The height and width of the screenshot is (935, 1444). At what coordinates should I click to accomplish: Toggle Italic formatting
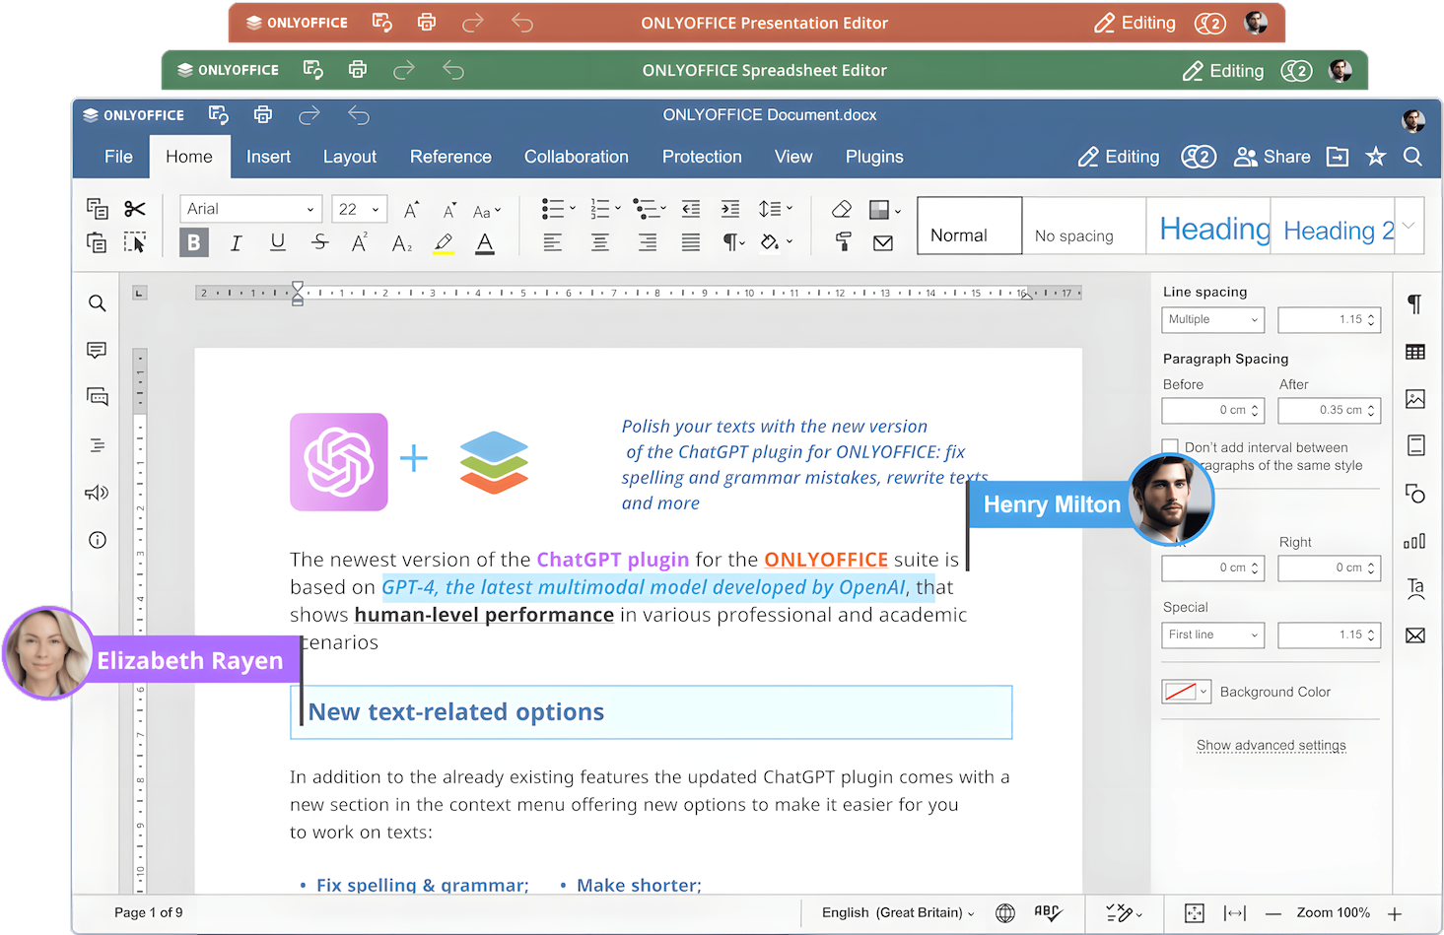236,242
